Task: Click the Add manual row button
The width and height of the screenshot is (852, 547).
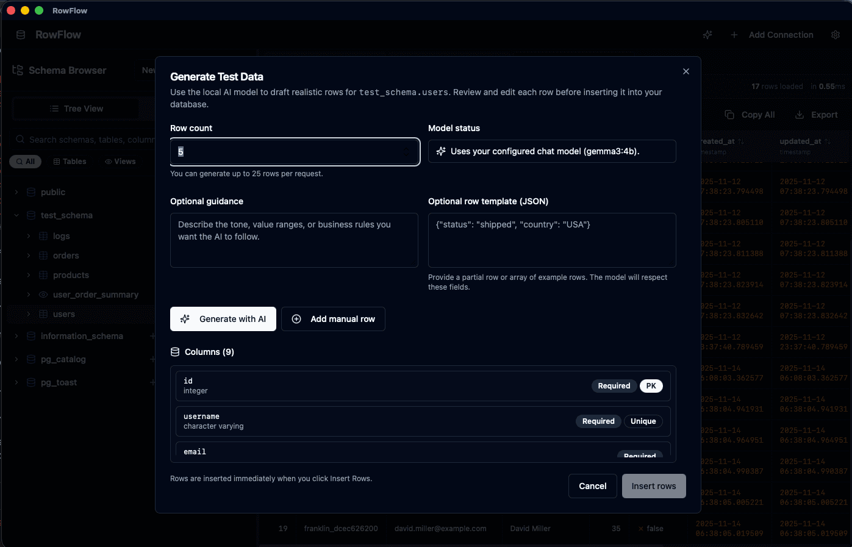Action: tap(333, 319)
